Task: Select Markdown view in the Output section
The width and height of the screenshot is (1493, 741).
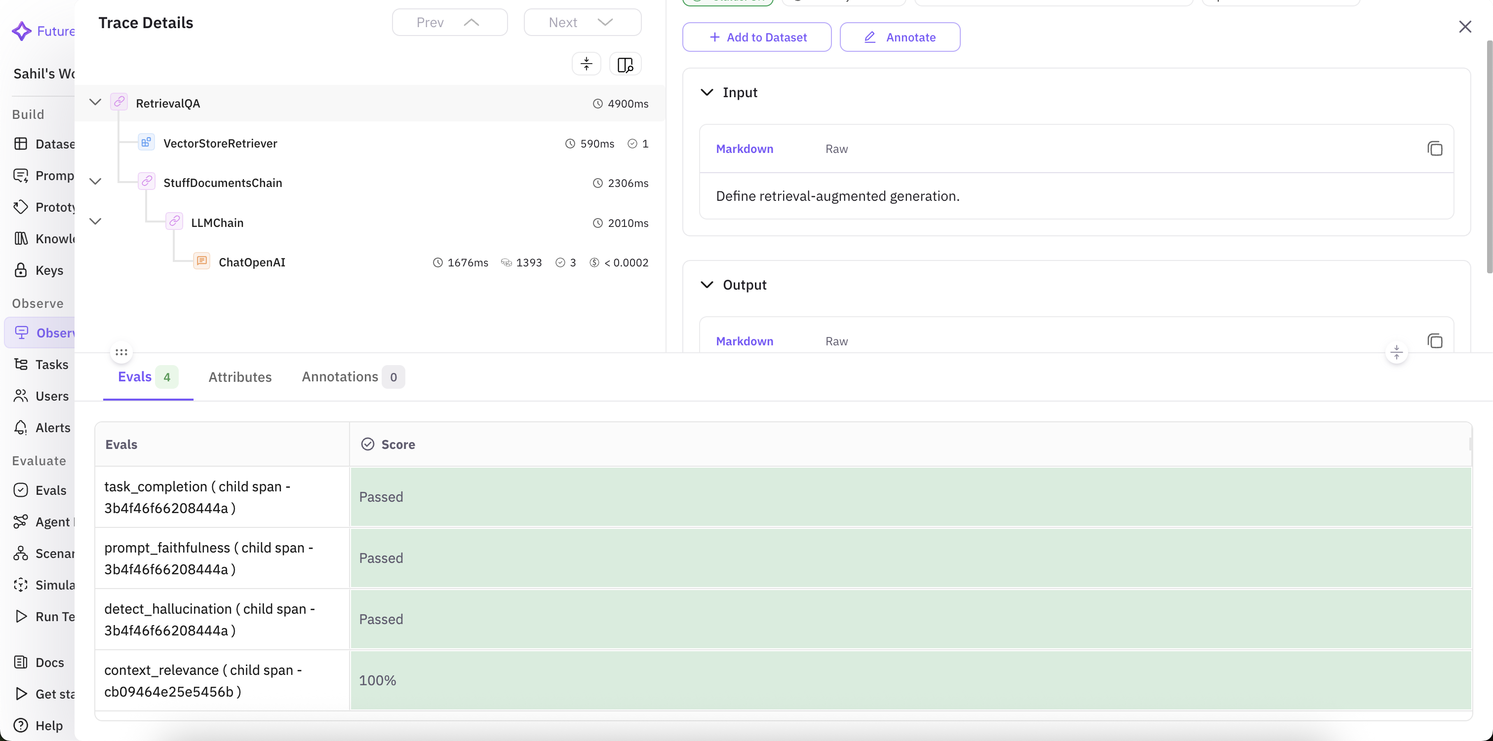Action: pyautogui.click(x=744, y=341)
